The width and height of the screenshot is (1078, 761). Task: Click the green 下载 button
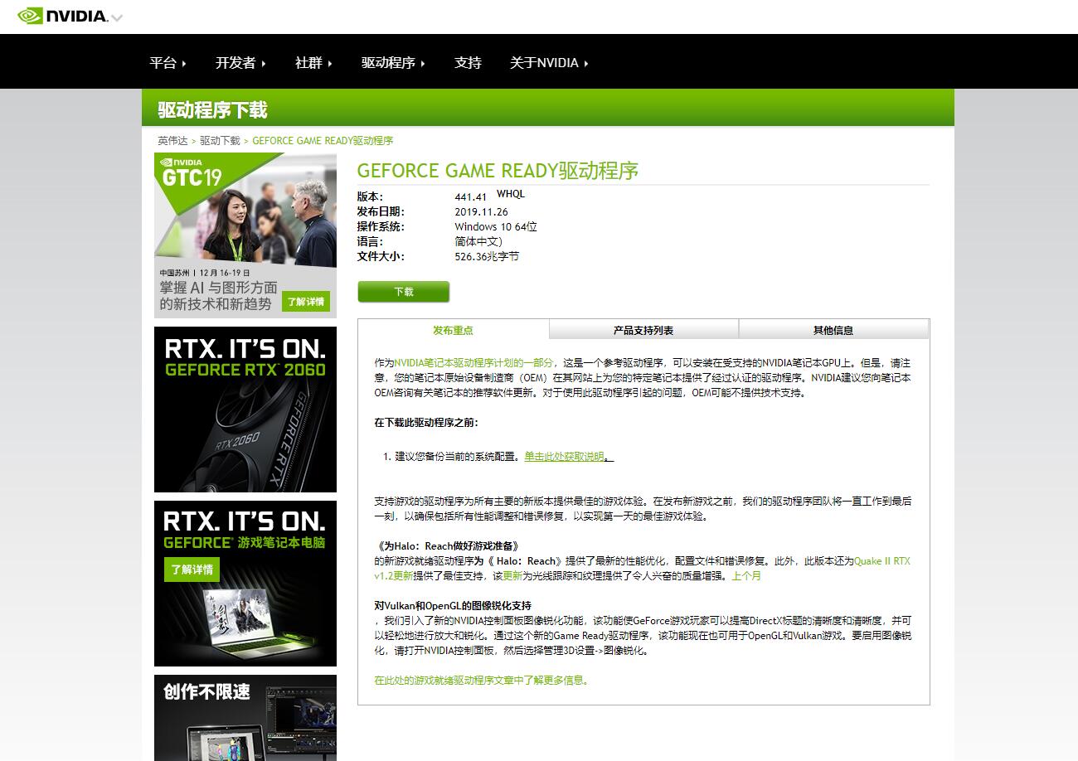(x=404, y=292)
